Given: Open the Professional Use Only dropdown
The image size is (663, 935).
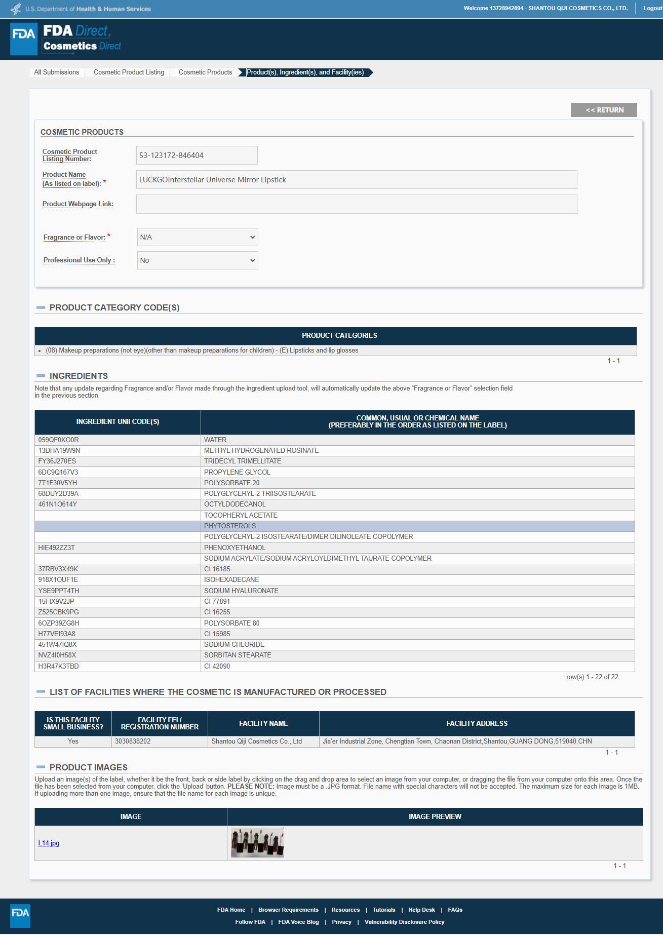Looking at the screenshot, I should (198, 260).
